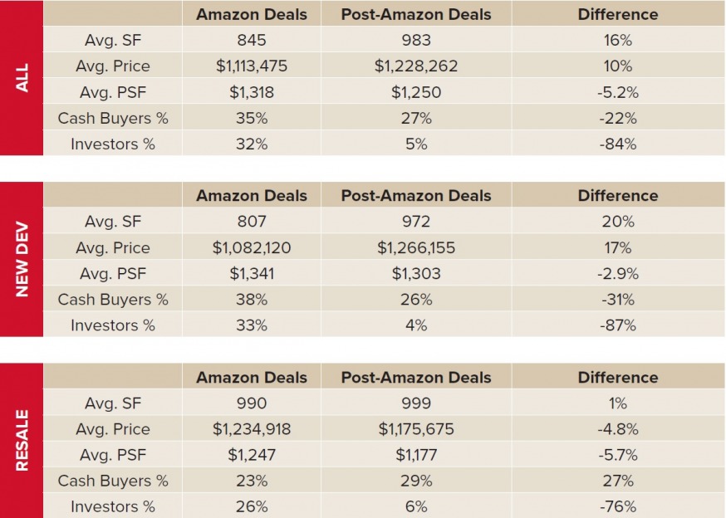Select the 845 average SF cell
This screenshot has height=518, width=726.
pos(251,40)
